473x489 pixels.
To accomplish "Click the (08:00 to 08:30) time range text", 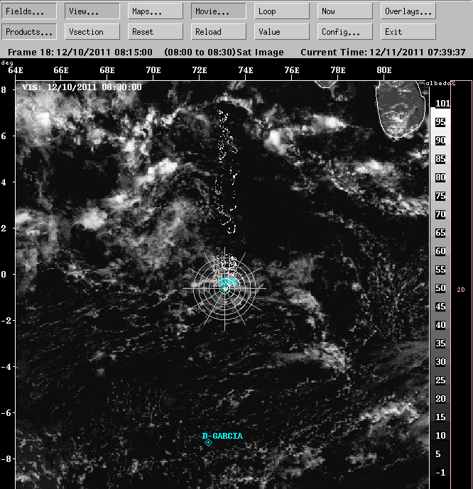I will (x=200, y=52).
